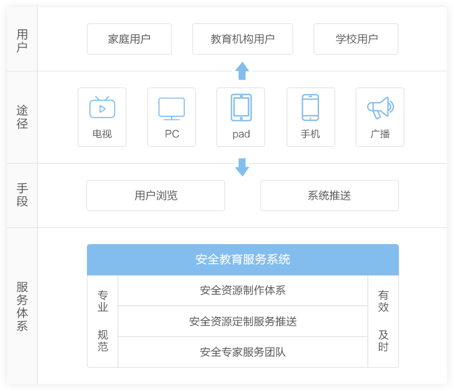Click the blue downward arrow

pyautogui.click(x=242, y=167)
